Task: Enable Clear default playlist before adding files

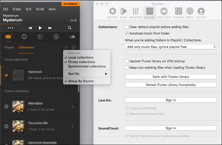Action: tap(127, 27)
